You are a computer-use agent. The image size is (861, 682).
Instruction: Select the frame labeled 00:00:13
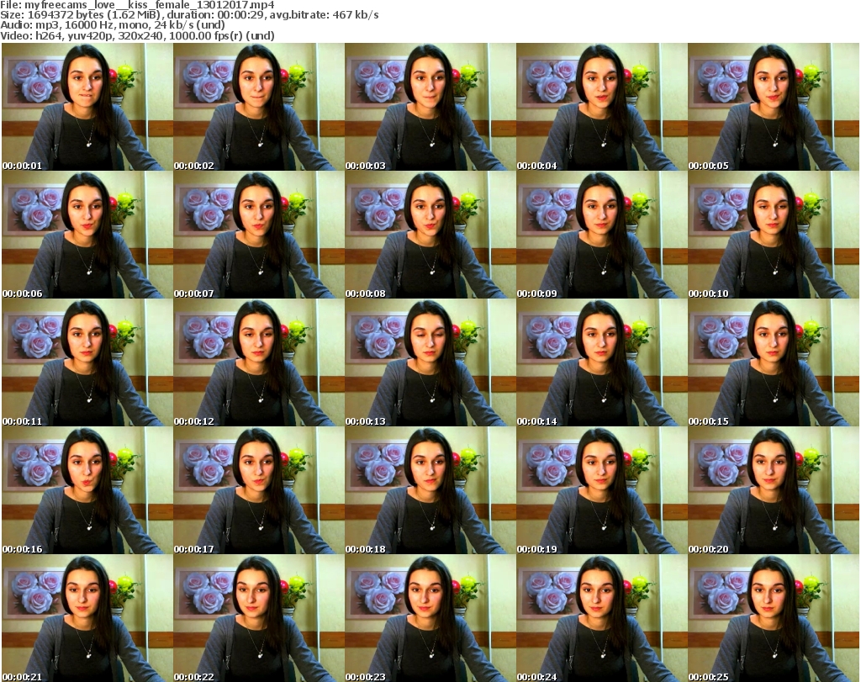pos(430,362)
